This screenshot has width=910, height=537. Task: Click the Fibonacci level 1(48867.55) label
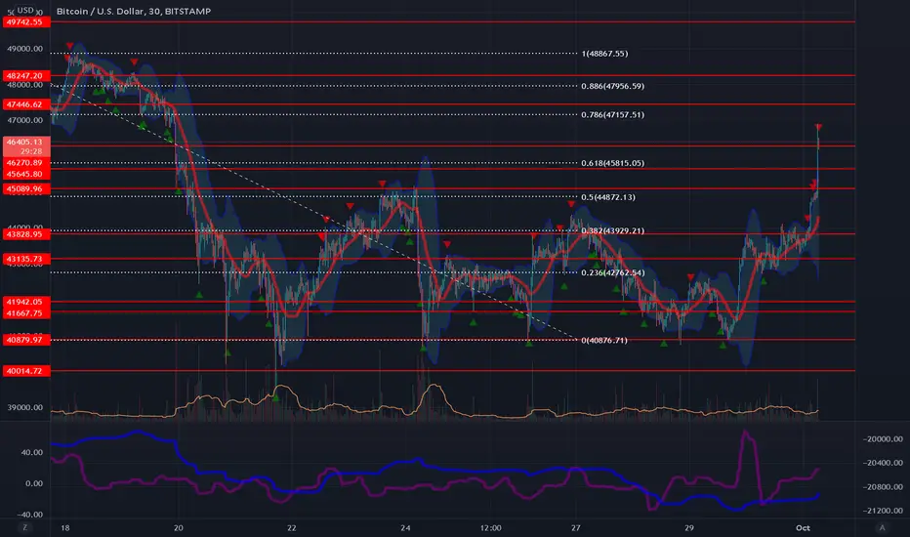604,54
